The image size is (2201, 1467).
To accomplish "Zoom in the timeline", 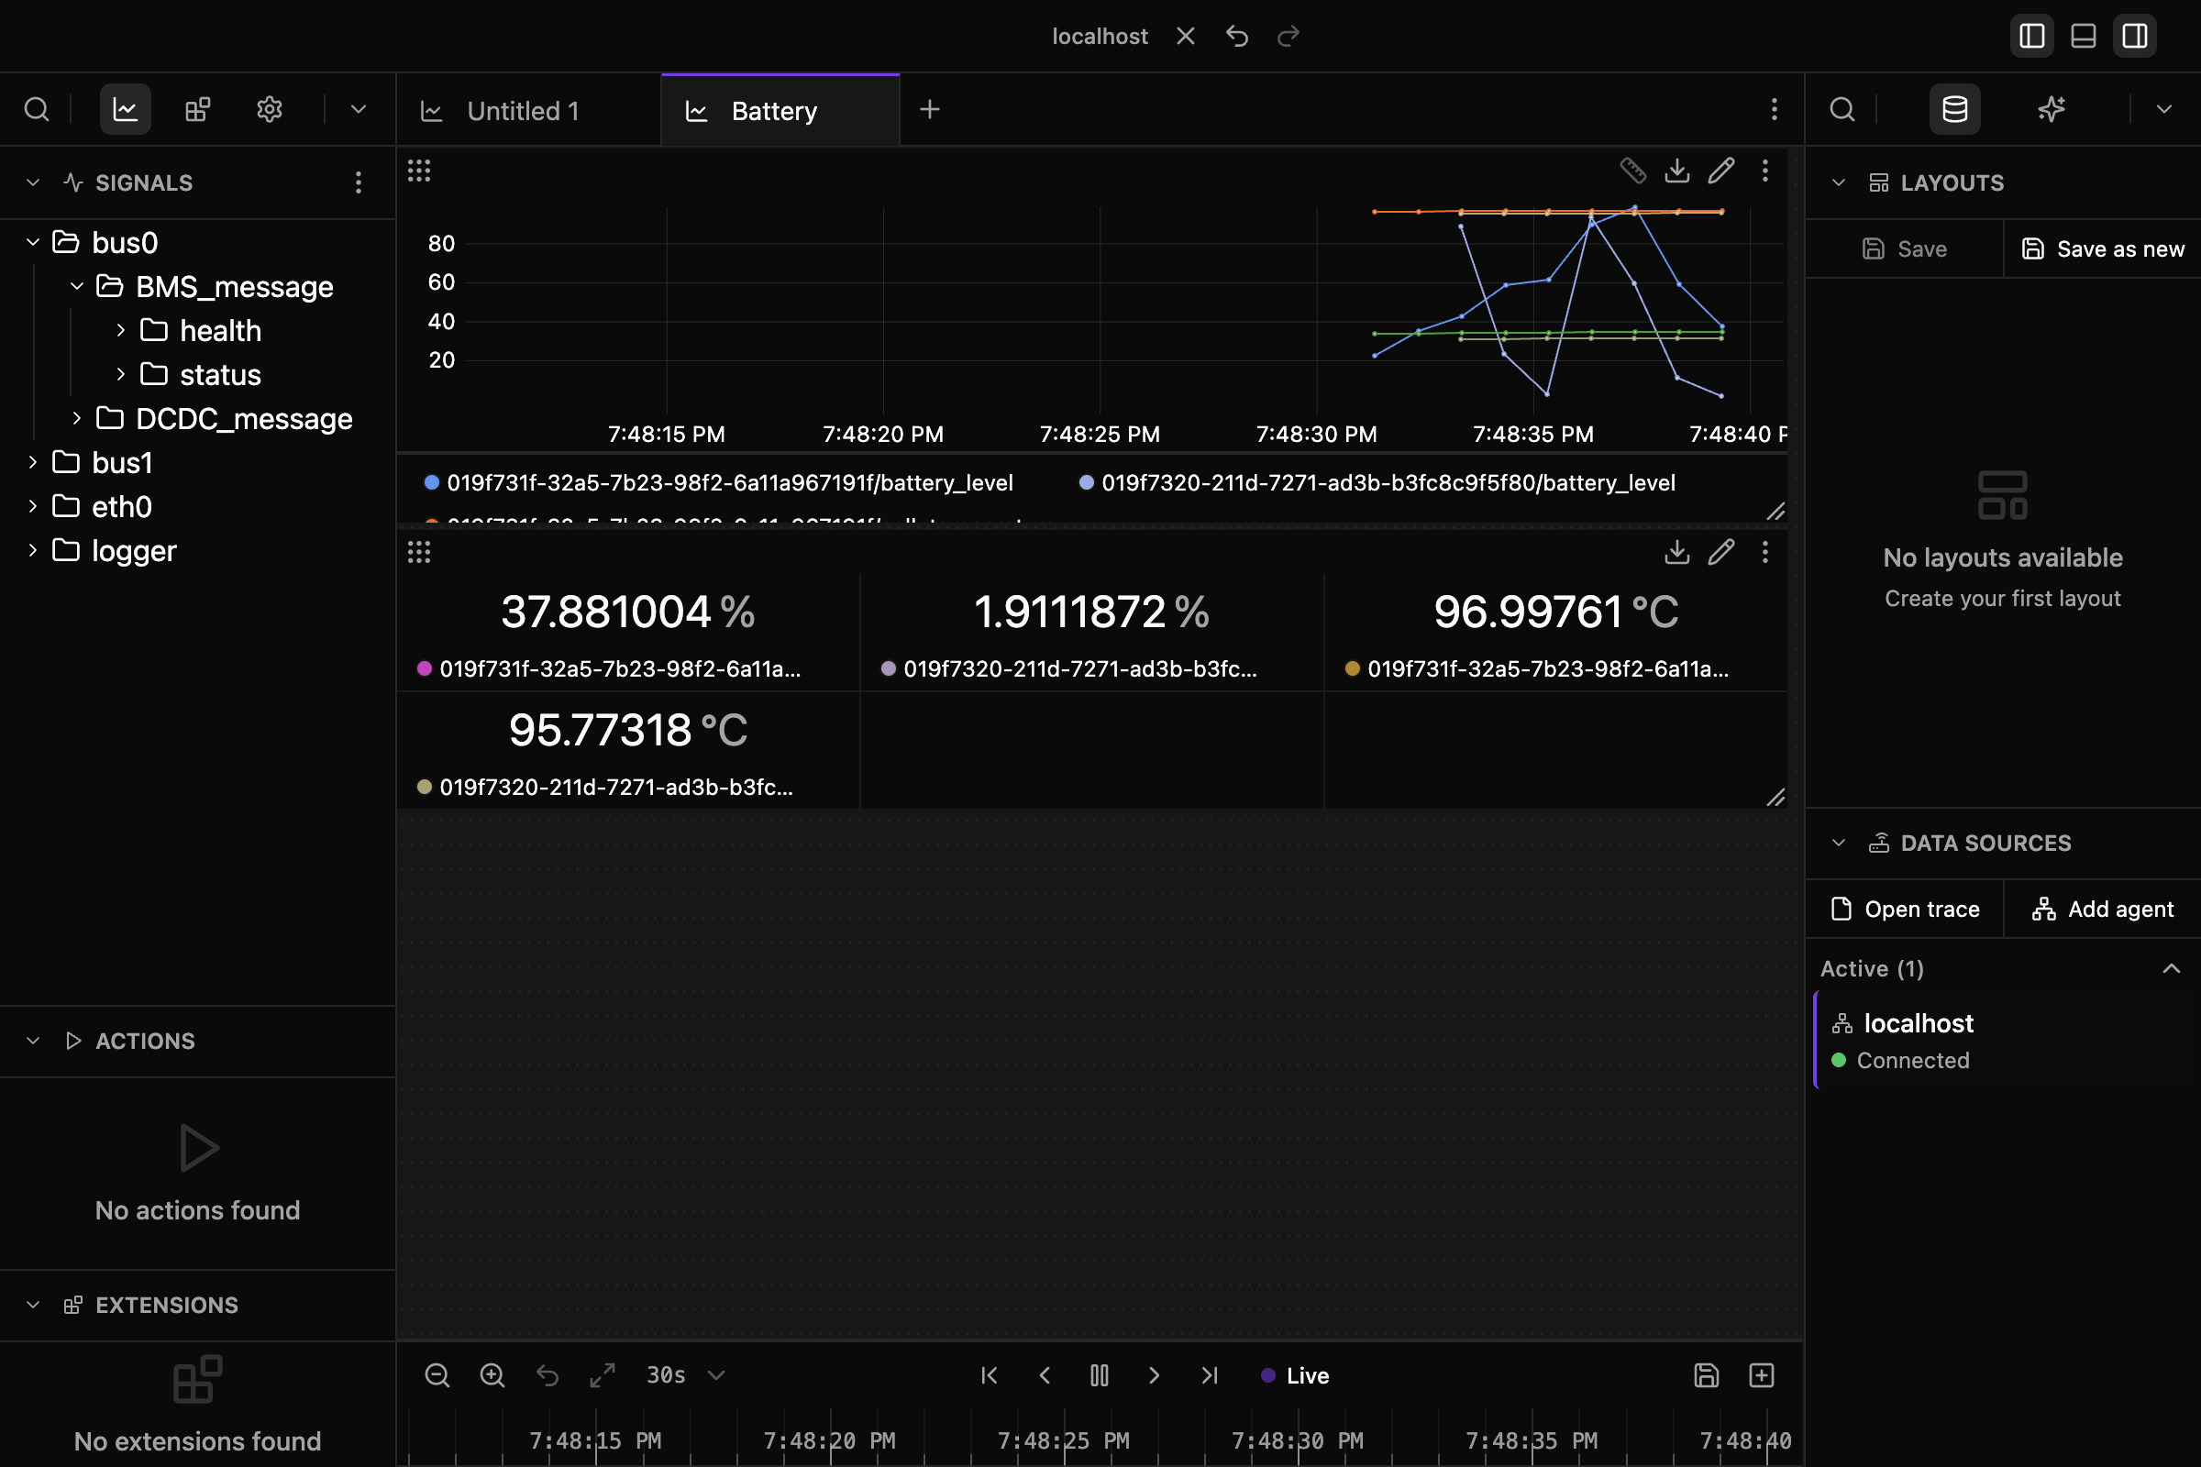I will [x=492, y=1375].
